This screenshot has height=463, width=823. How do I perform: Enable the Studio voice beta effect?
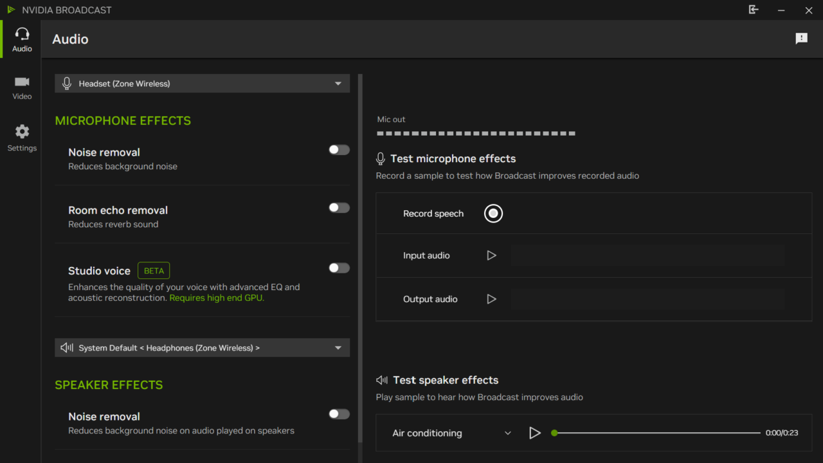pyautogui.click(x=338, y=268)
